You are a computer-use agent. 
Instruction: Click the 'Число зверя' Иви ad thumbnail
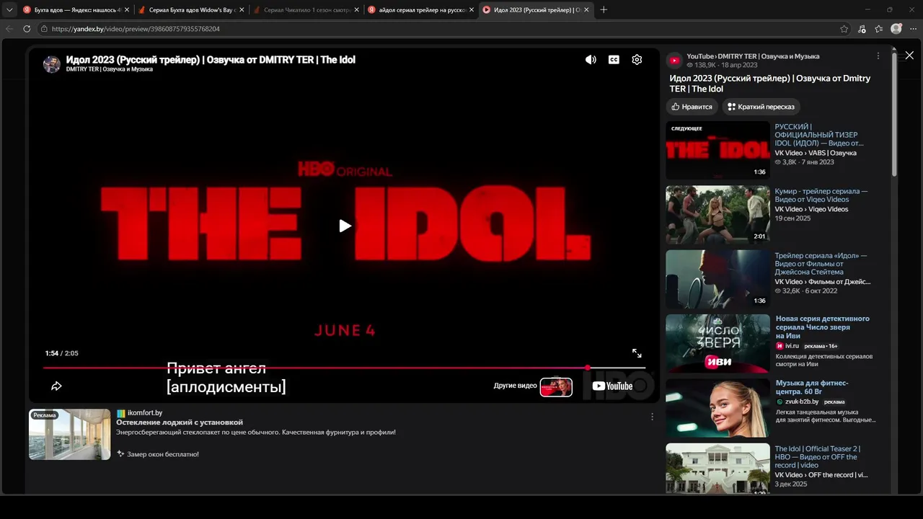tap(717, 344)
